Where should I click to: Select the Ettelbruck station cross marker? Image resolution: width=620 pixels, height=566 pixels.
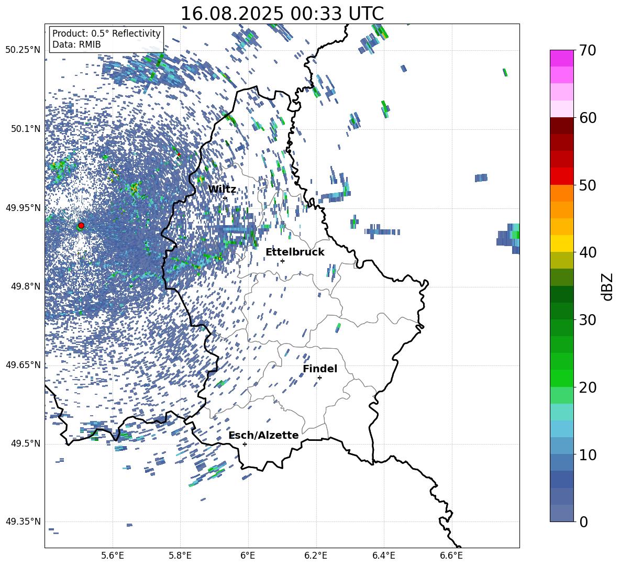click(282, 261)
